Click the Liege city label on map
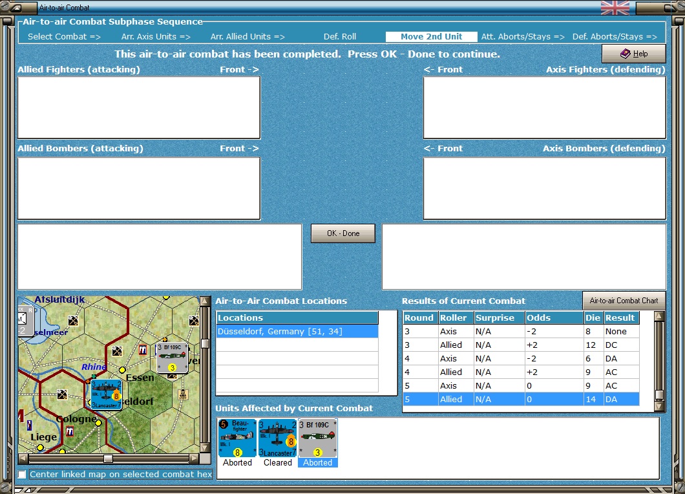685x494 pixels. [x=44, y=436]
